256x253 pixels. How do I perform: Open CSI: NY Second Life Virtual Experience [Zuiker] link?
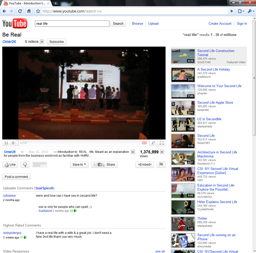218,171
